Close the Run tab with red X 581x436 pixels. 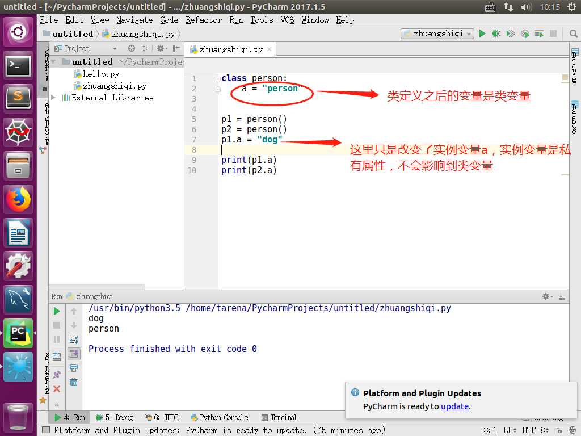click(x=57, y=388)
